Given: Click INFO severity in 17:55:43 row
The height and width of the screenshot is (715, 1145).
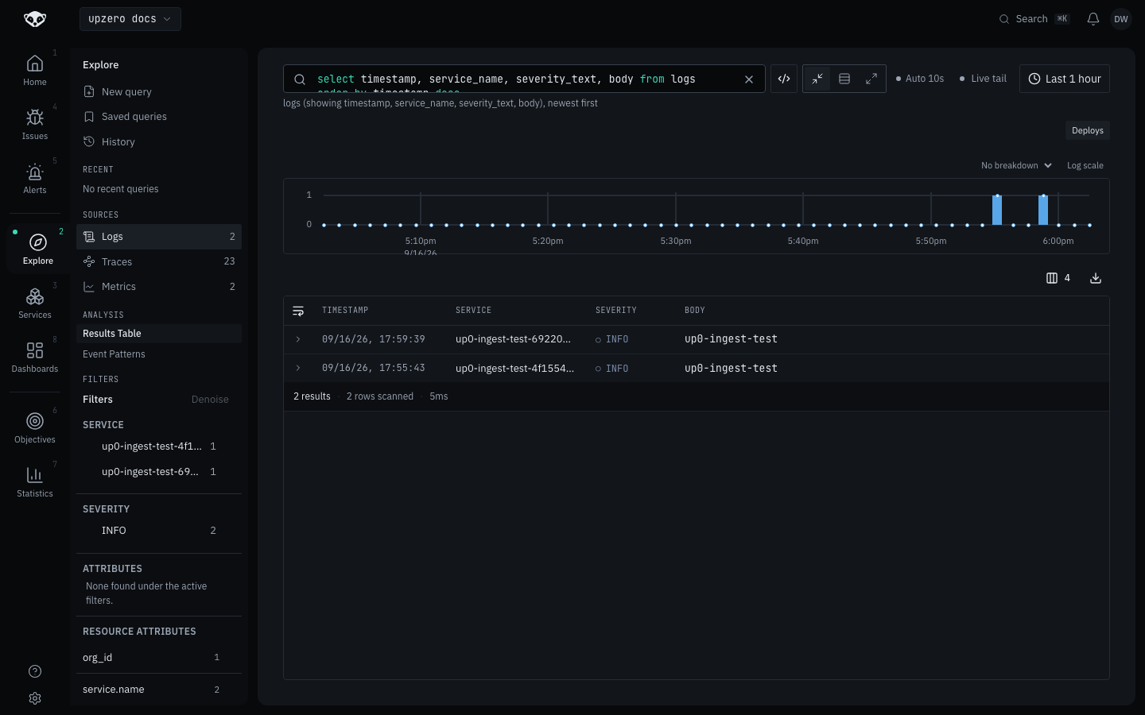Looking at the screenshot, I should coord(611,369).
